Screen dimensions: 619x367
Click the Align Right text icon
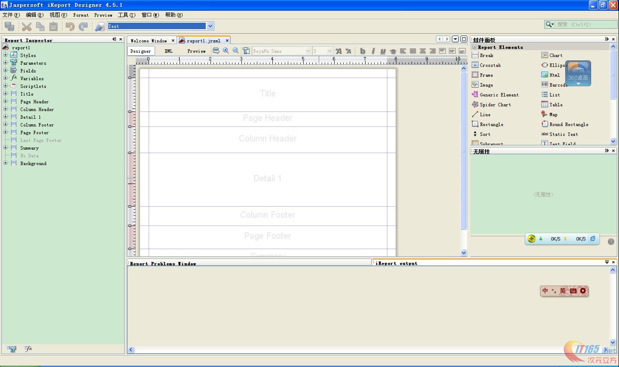pos(433,51)
